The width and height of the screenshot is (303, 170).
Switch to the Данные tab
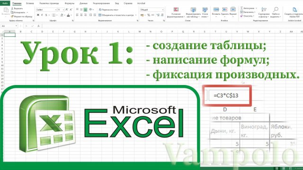click(83, 3)
